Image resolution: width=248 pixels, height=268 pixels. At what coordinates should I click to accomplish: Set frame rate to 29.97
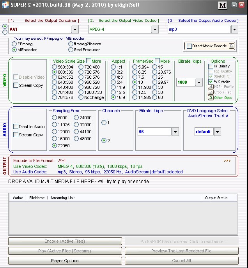(154, 82)
